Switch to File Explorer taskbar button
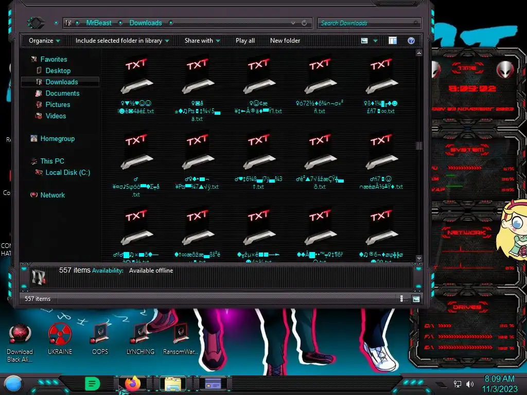Screen dimensions: 527x395 pos(173,384)
